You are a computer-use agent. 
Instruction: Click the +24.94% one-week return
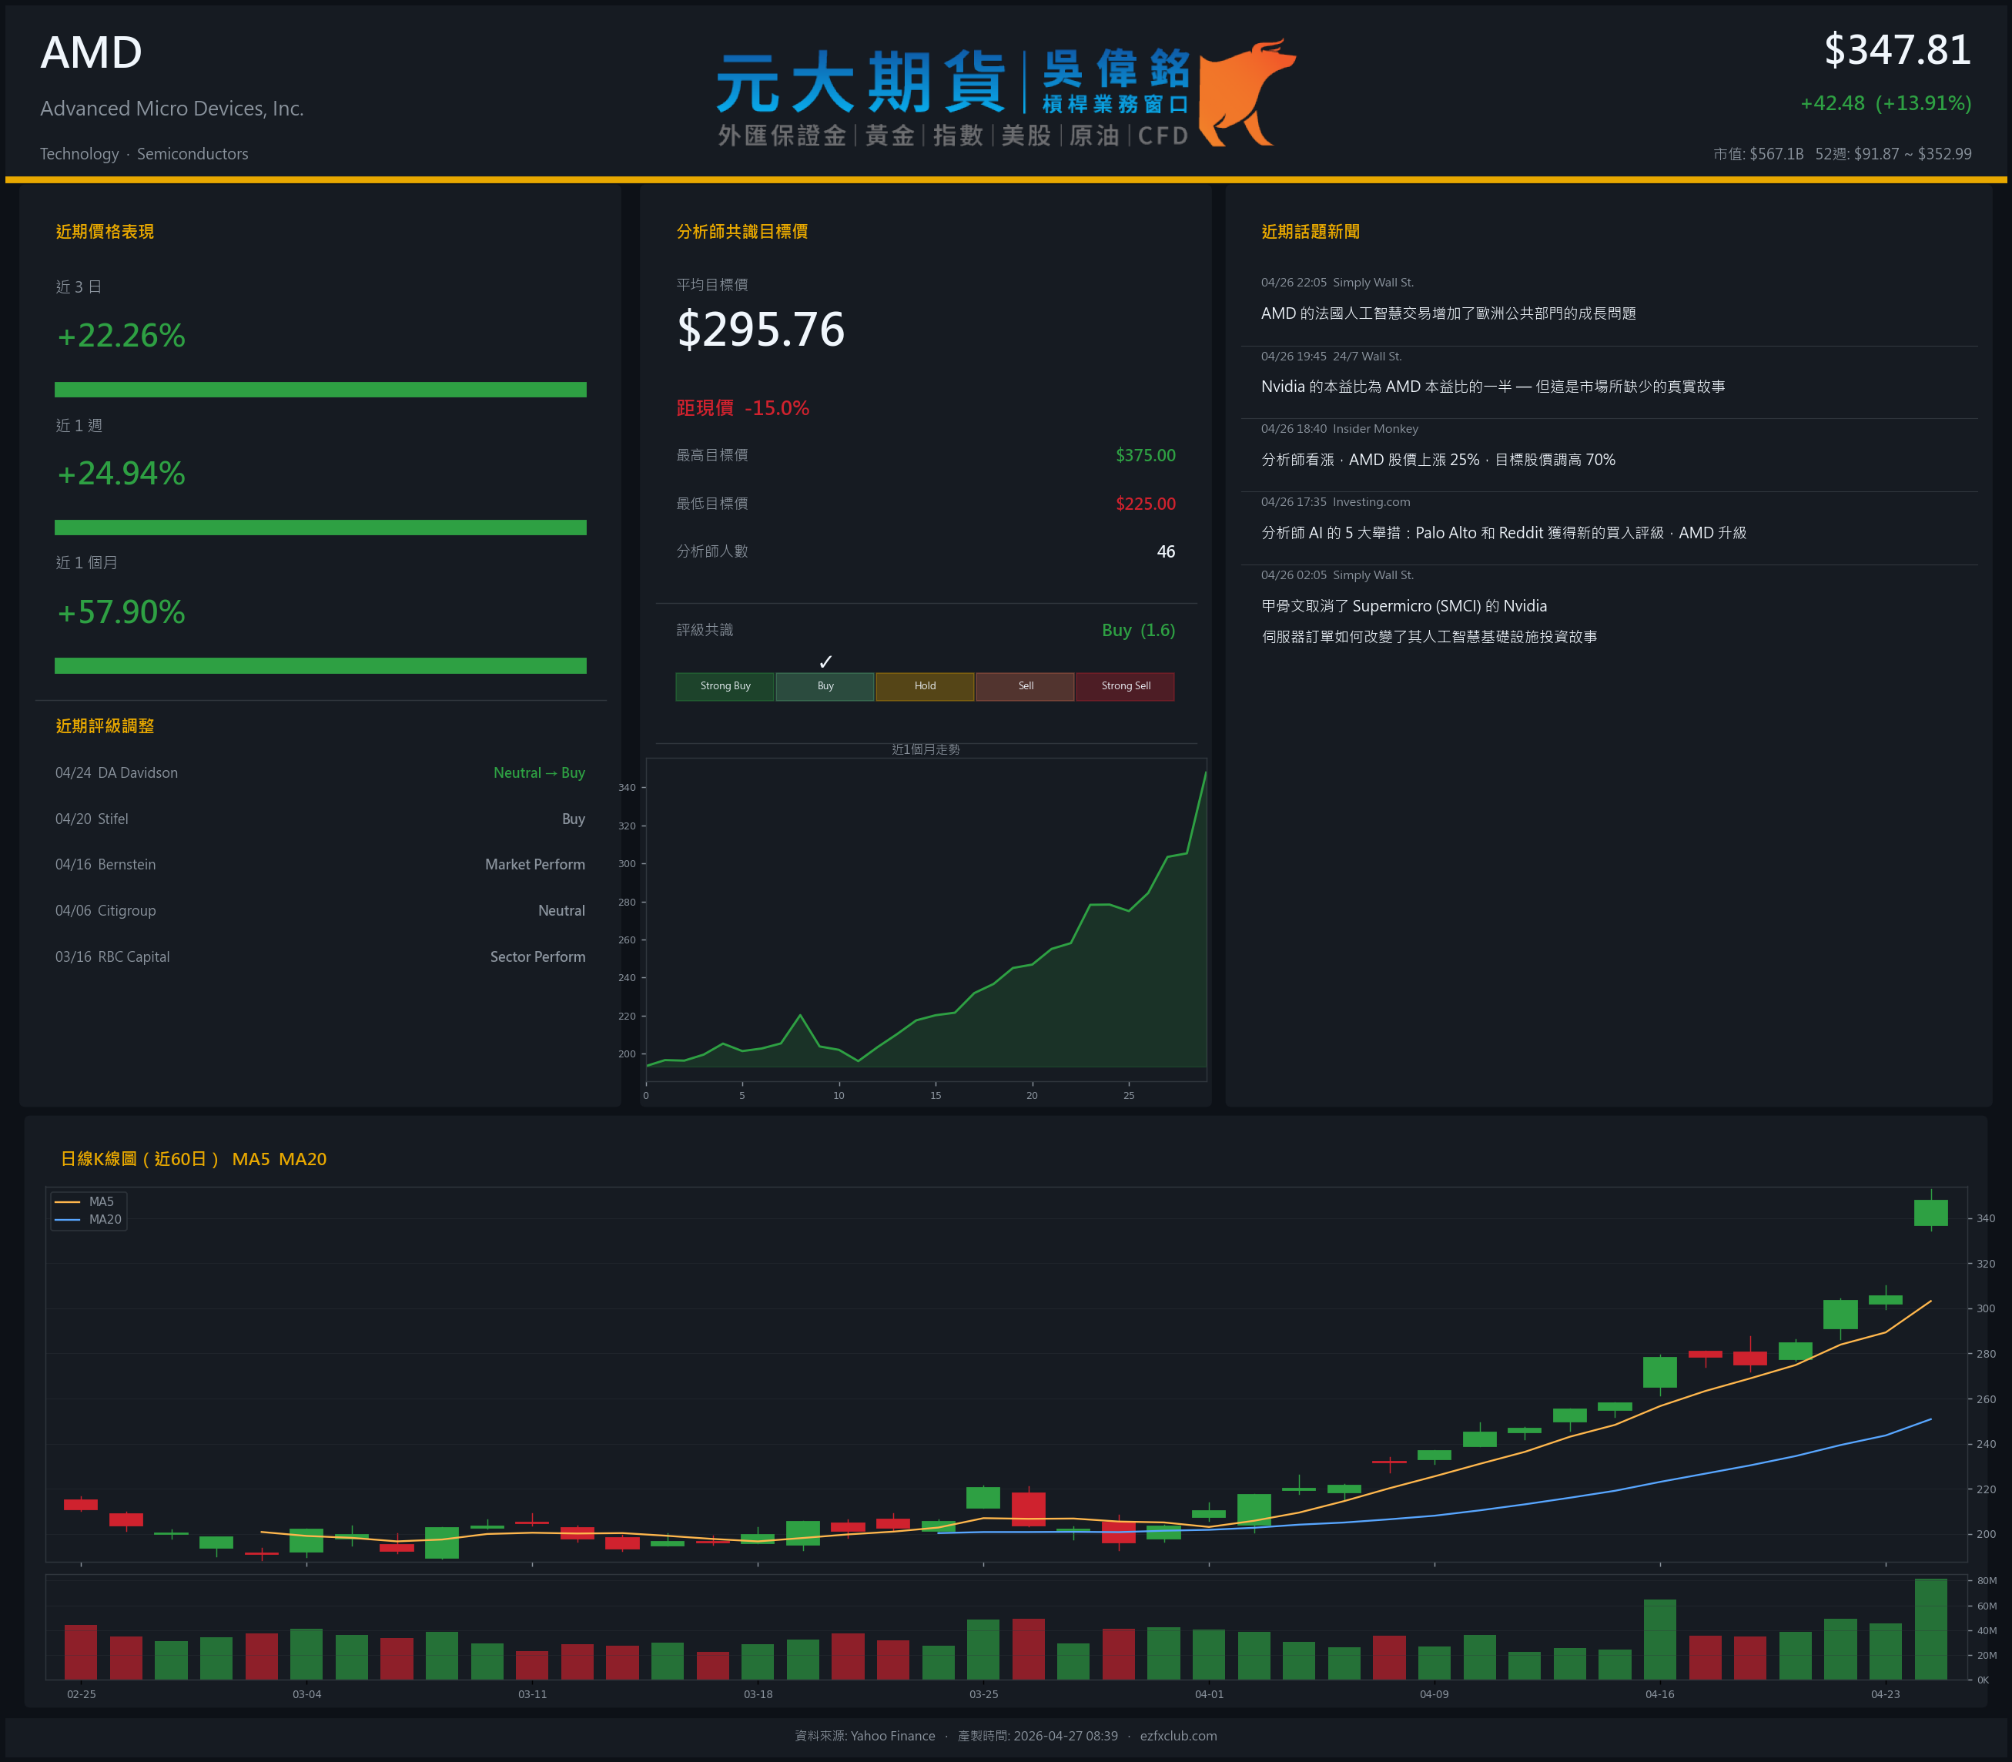tap(121, 474)
